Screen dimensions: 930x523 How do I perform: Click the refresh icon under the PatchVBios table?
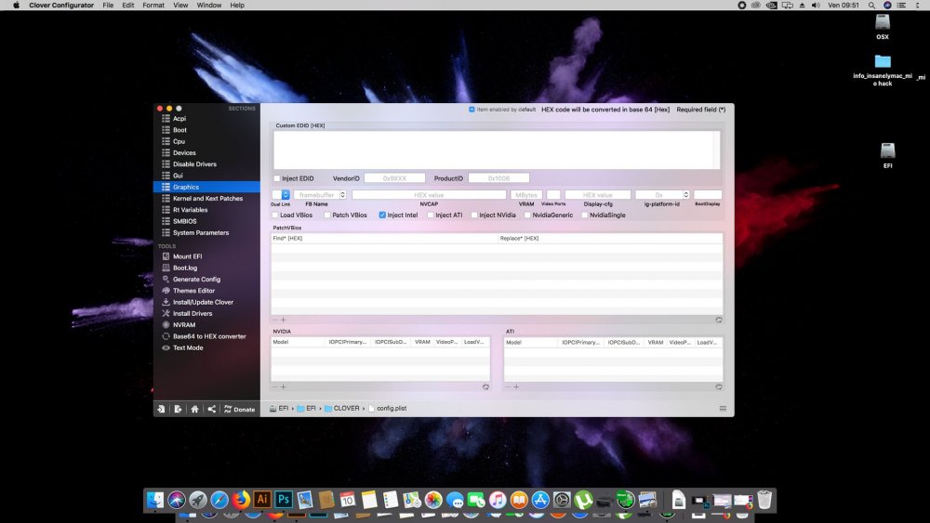tap(718, 320)
